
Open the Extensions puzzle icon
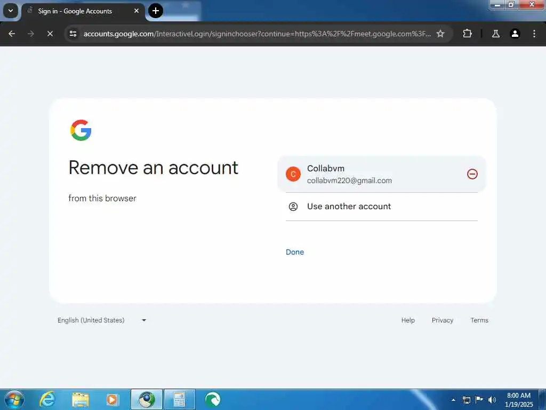[x=467, y=34]
